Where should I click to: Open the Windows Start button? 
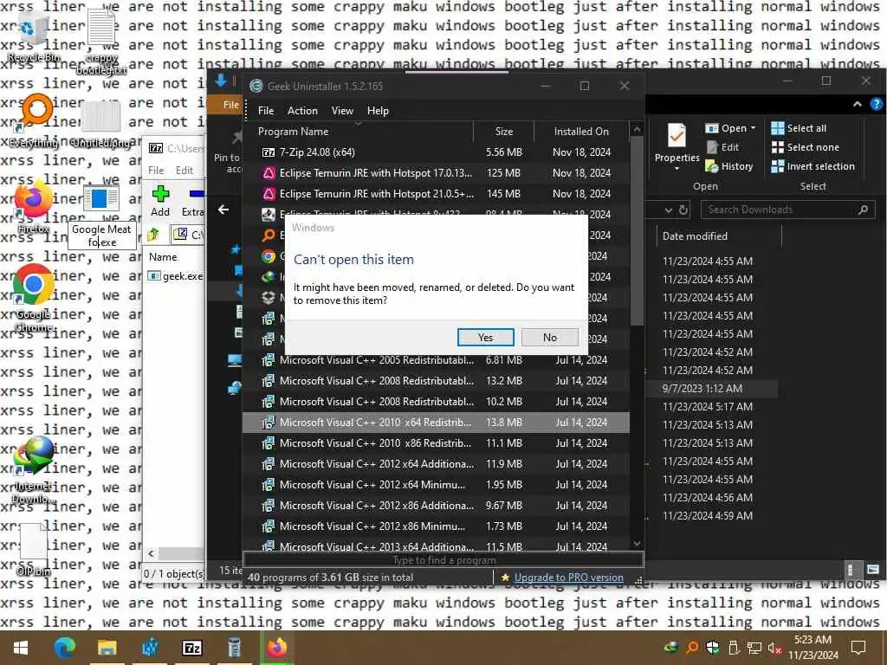(x=21, y=648)
